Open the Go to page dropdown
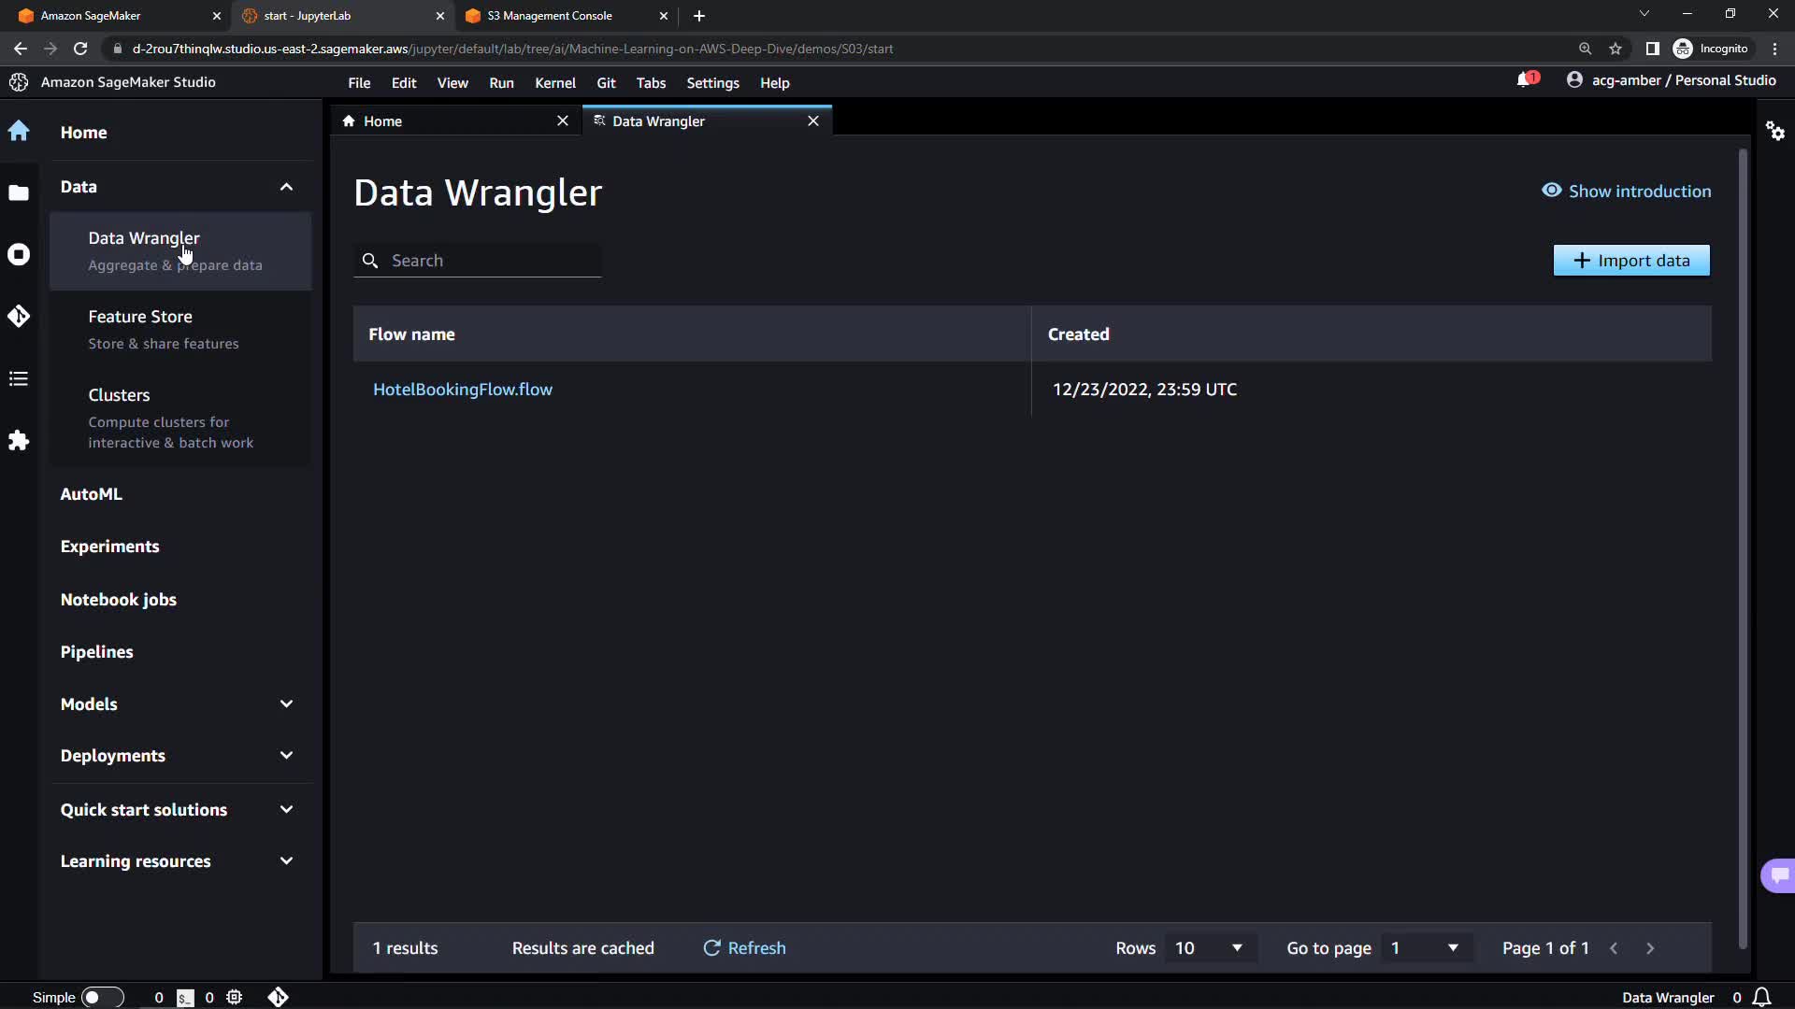Image resolution: width=1795 pixels, height=1009 pixels. pyautogui.click(x=1424, y=948)
